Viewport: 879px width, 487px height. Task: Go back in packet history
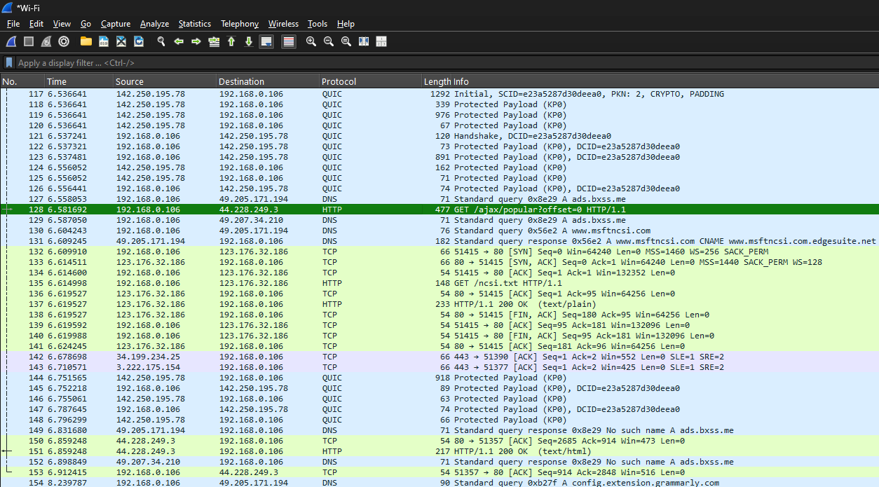point(179,42)
